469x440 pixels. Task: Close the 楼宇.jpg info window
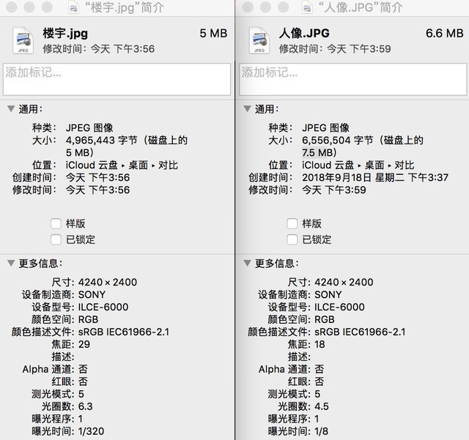pyautogui.click(x=12, y=7)
